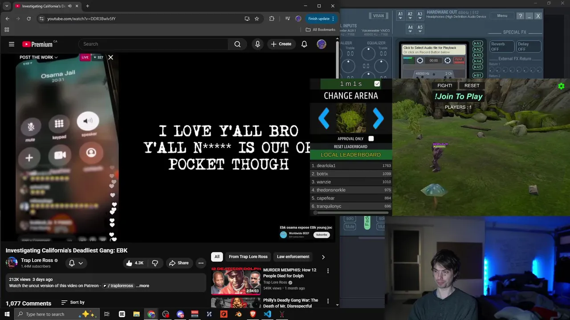Open comments Sort by menu
Screen dimensions: 570x320
click(x=73, y=302)
